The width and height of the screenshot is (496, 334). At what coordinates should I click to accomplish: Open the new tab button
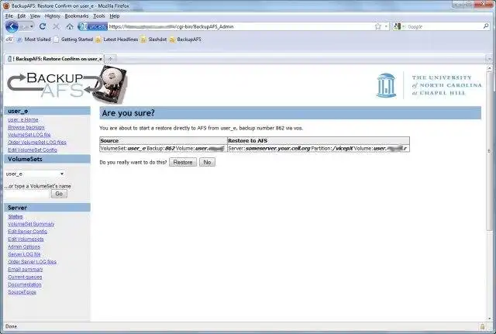[x=110, y=59]
